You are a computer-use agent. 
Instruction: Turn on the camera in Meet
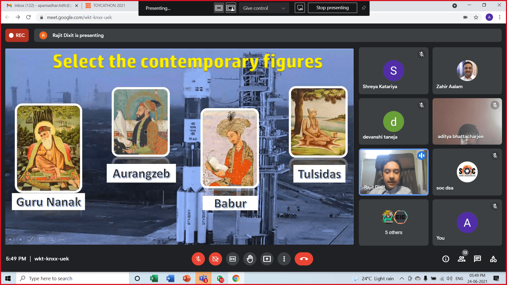tap(215, 259)
